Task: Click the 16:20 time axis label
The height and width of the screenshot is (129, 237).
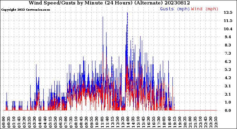Action: tap(148, 122)
